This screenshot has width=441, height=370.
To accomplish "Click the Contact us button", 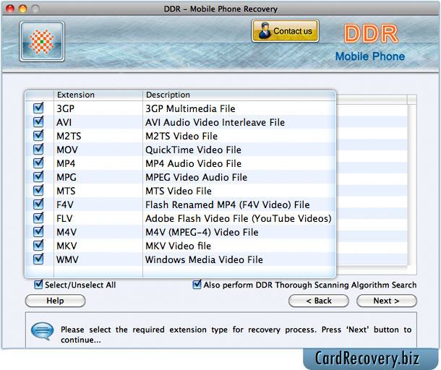I will point(285,31).
